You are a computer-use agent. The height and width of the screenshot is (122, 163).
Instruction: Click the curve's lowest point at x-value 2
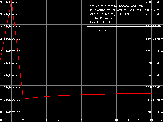pyautogui.click(x=23, y=99)
